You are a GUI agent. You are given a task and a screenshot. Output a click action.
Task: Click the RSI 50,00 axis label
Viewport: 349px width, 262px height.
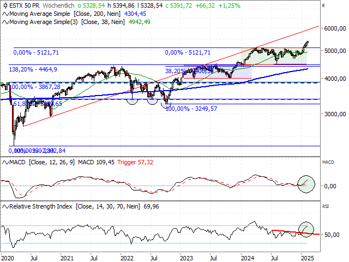[x=332, y=235]
